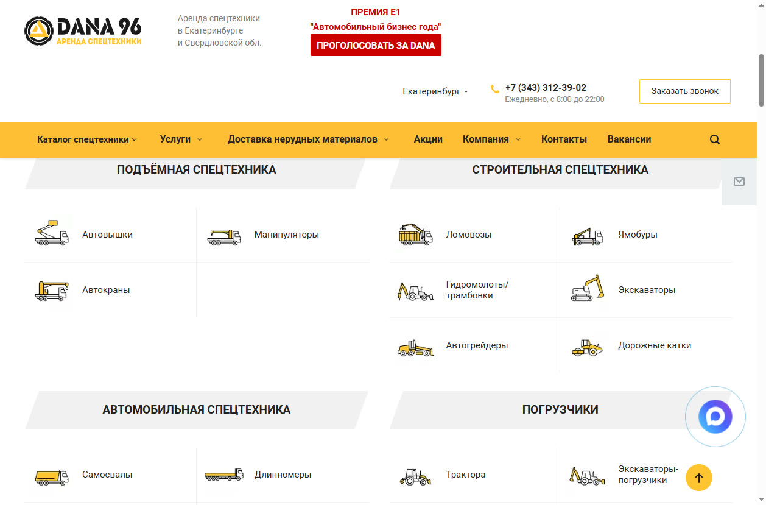Open the Услуги menu item
Viewport: 766px width, 505px height.
pos(175,139)
